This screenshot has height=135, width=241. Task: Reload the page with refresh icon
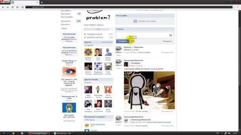click(x=12, y=7)
